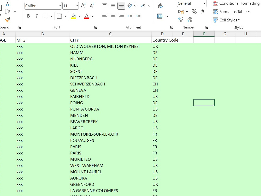Increase Decimal places
Screen dimensions: 261x196
181,20
